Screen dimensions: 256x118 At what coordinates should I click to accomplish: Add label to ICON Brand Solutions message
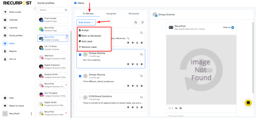132,107
